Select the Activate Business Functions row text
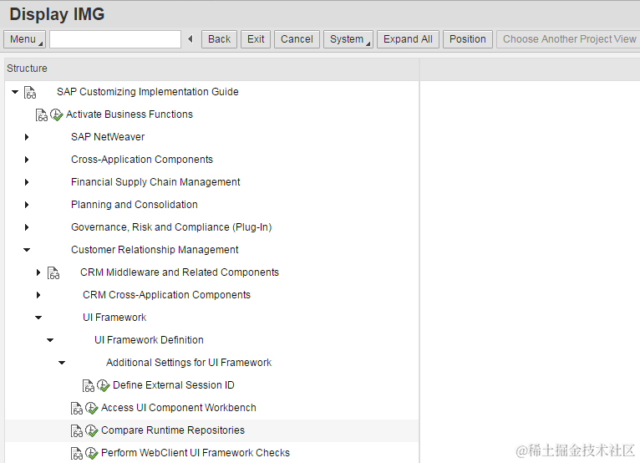This screenshot has height=463, width=640. (130, 114)
